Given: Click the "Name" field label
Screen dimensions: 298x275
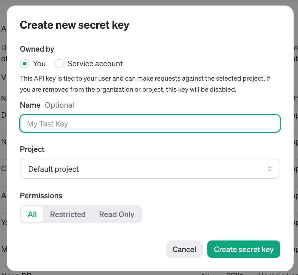Looking at the screenshot, I should click(x=30, y=105).
